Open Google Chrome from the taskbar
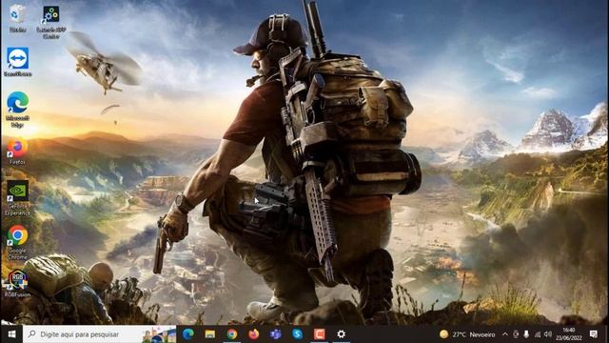 (x=232, y=334)
